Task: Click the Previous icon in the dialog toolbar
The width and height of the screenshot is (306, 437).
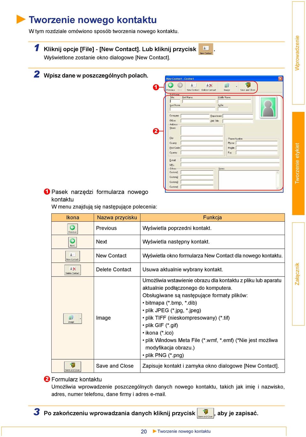Action: tap(171, 86)
